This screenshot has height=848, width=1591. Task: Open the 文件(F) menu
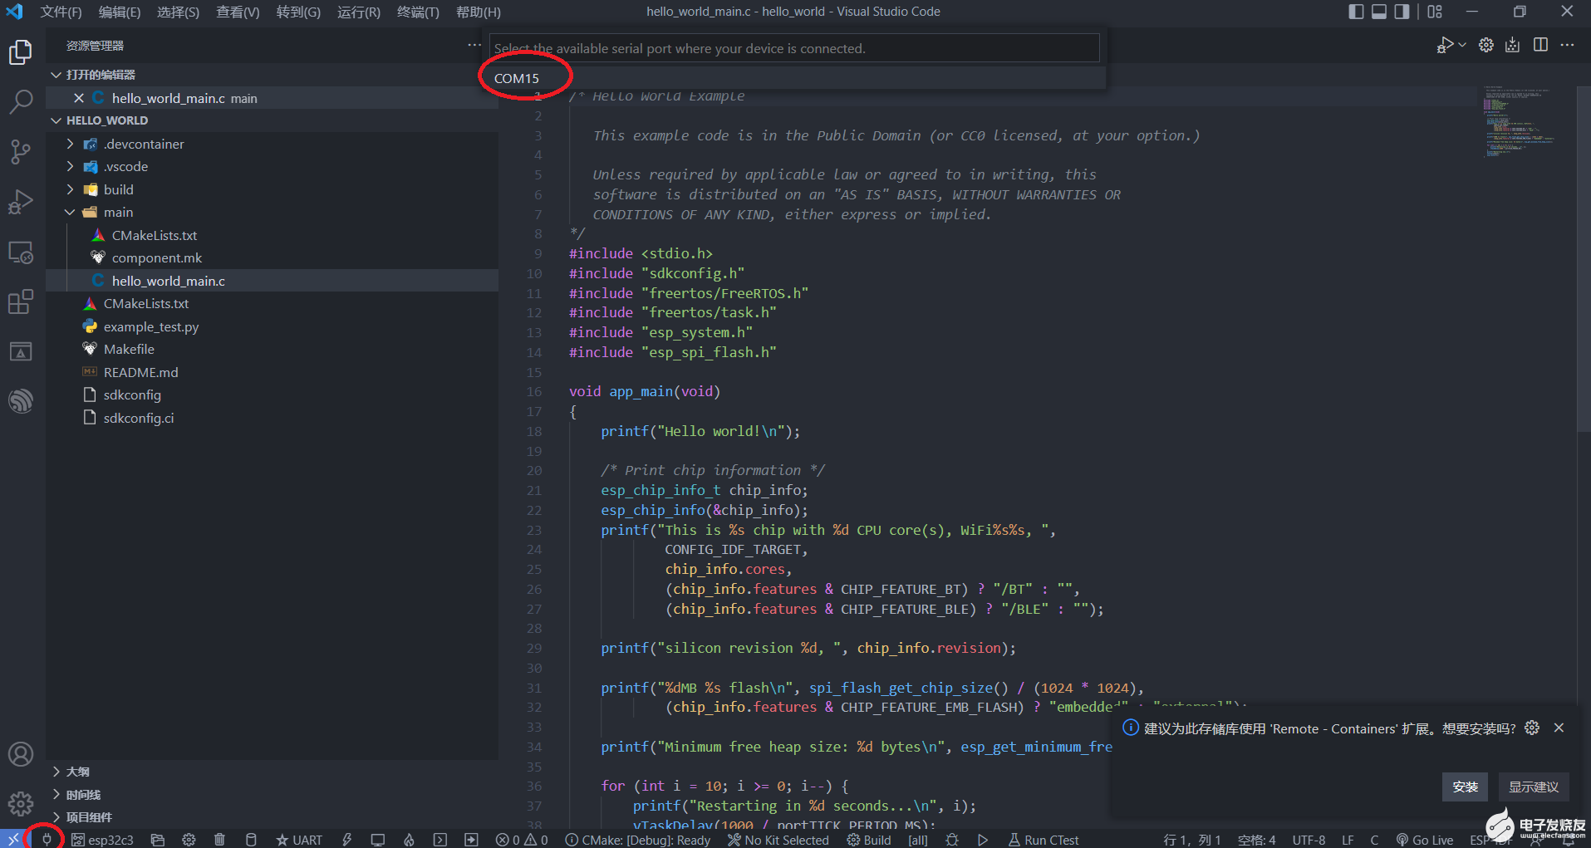tap(61, 12)
